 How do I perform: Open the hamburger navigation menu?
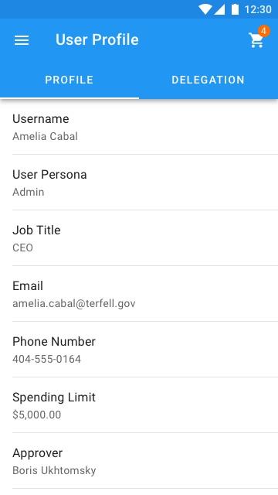pyautogui.click(x=22, y=40)
